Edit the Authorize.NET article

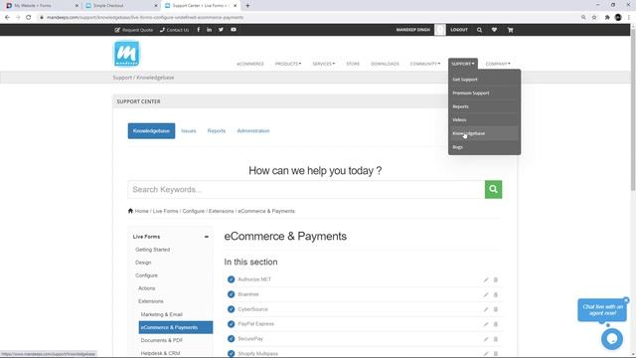[486, 279]
